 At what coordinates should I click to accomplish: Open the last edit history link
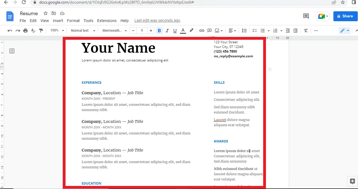[157, 20]
